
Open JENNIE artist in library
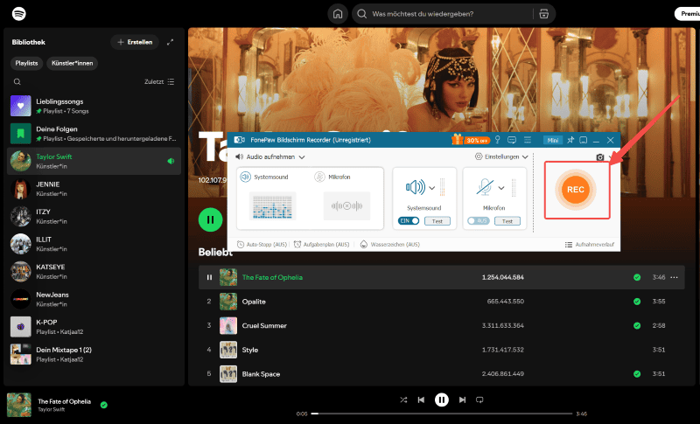click(x=94, y=189)
